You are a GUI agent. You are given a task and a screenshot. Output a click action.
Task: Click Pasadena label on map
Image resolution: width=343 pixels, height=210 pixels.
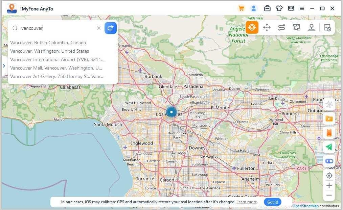click(193, 86)
